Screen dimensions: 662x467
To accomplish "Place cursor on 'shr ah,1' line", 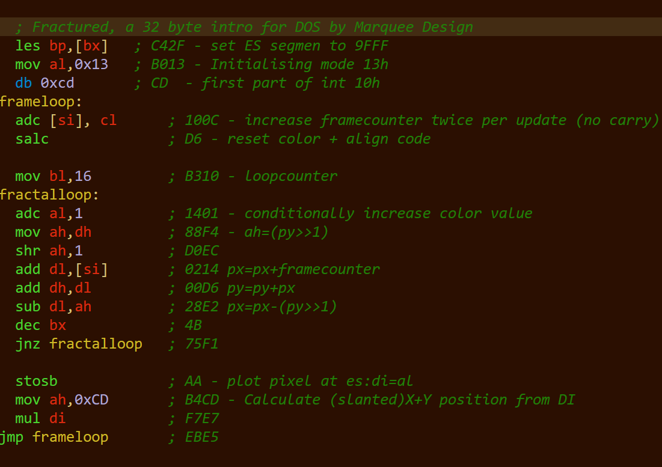I will pyautogui.click(x=49, y=251).
